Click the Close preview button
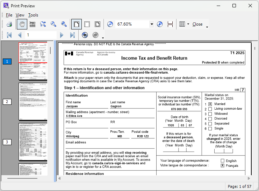 (x=197, y=24)
